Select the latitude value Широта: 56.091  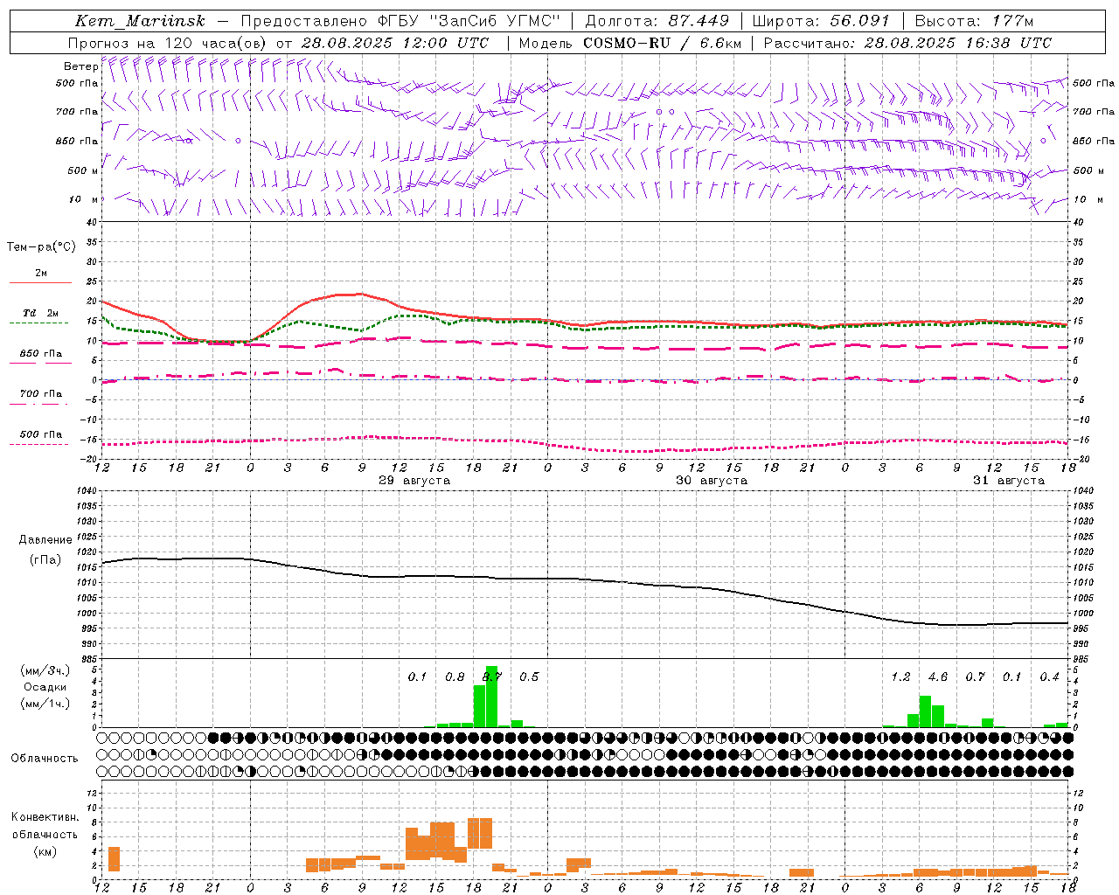[x=821, y=21]
